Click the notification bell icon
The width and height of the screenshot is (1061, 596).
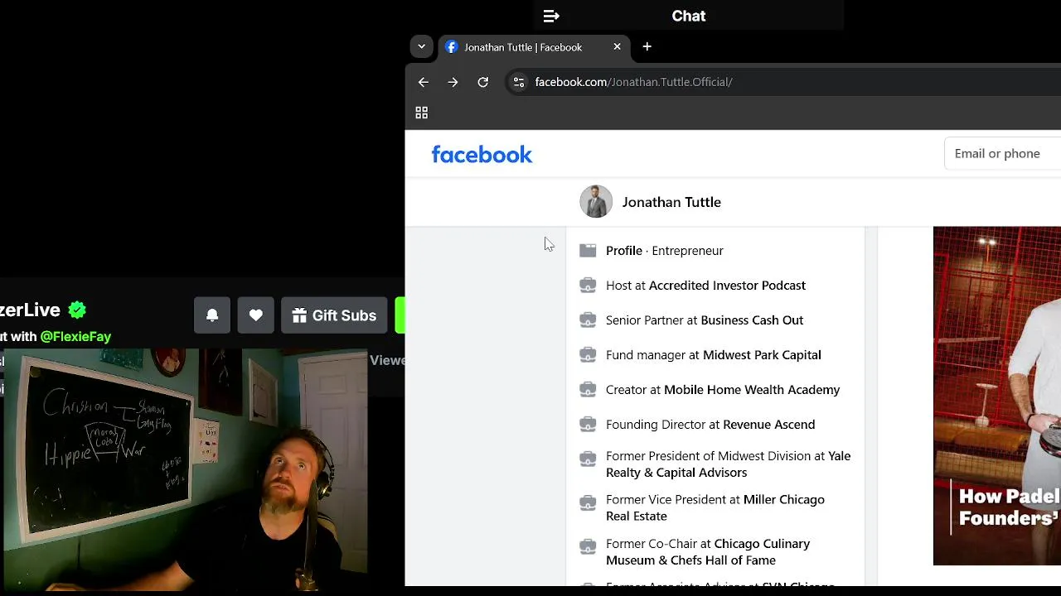[212, 315]
